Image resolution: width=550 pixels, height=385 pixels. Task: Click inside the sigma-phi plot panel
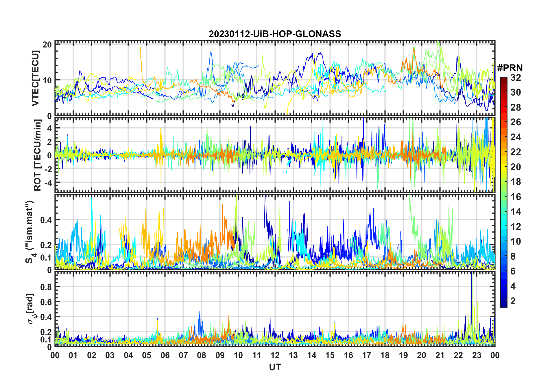pos(275,309)
